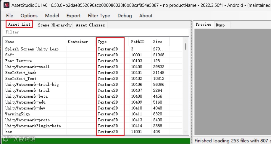The width and height of the screenshot is (271, 144).
Task: Sort by the PathID column header
Action: tap(140, 42)
